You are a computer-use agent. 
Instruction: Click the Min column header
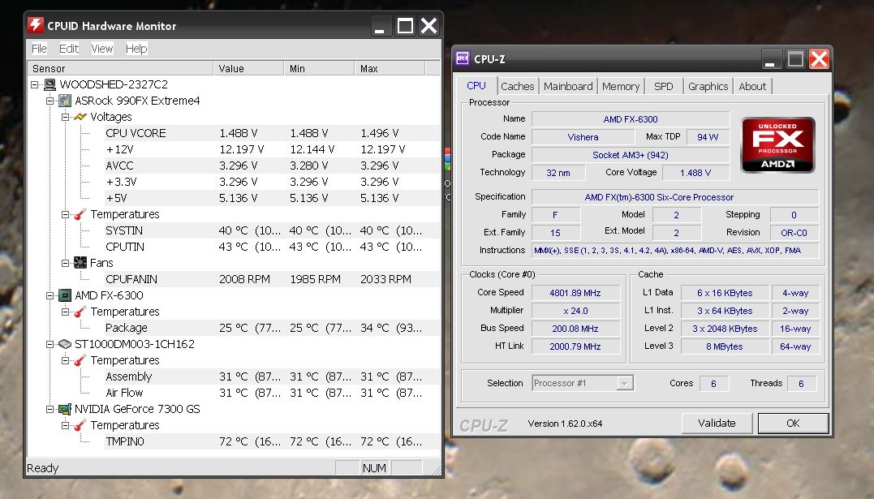pyautogui.click(x=319, y=69)
